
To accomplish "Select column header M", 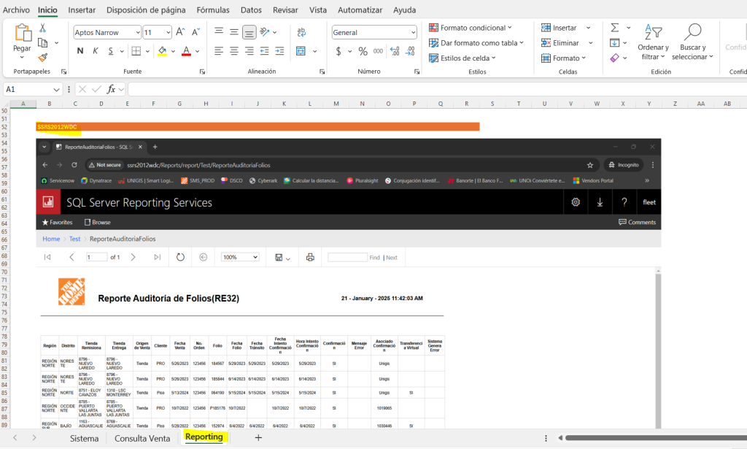I will click(x=336, y=104).
